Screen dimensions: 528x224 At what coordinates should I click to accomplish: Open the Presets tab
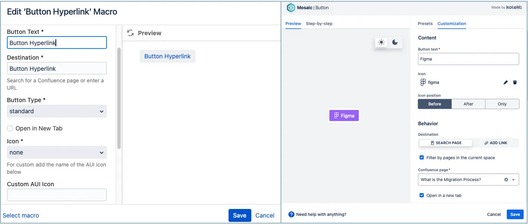(425, 24)
